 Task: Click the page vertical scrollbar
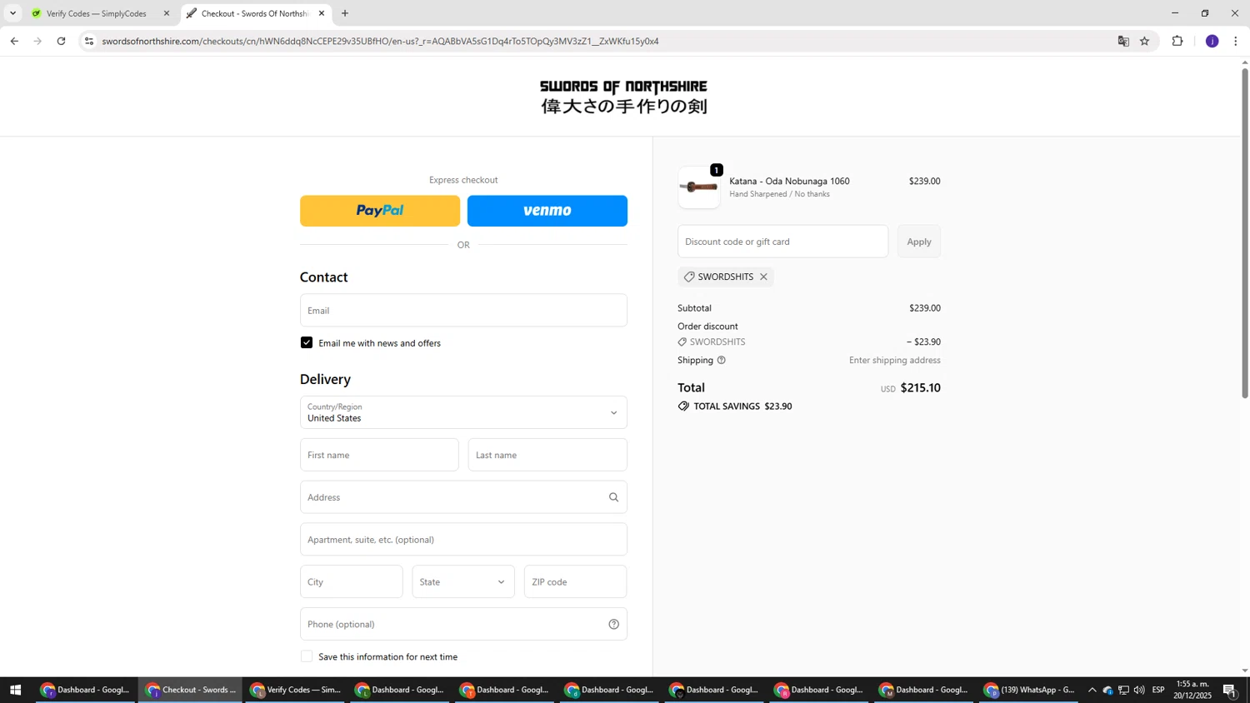point(1245,233)
